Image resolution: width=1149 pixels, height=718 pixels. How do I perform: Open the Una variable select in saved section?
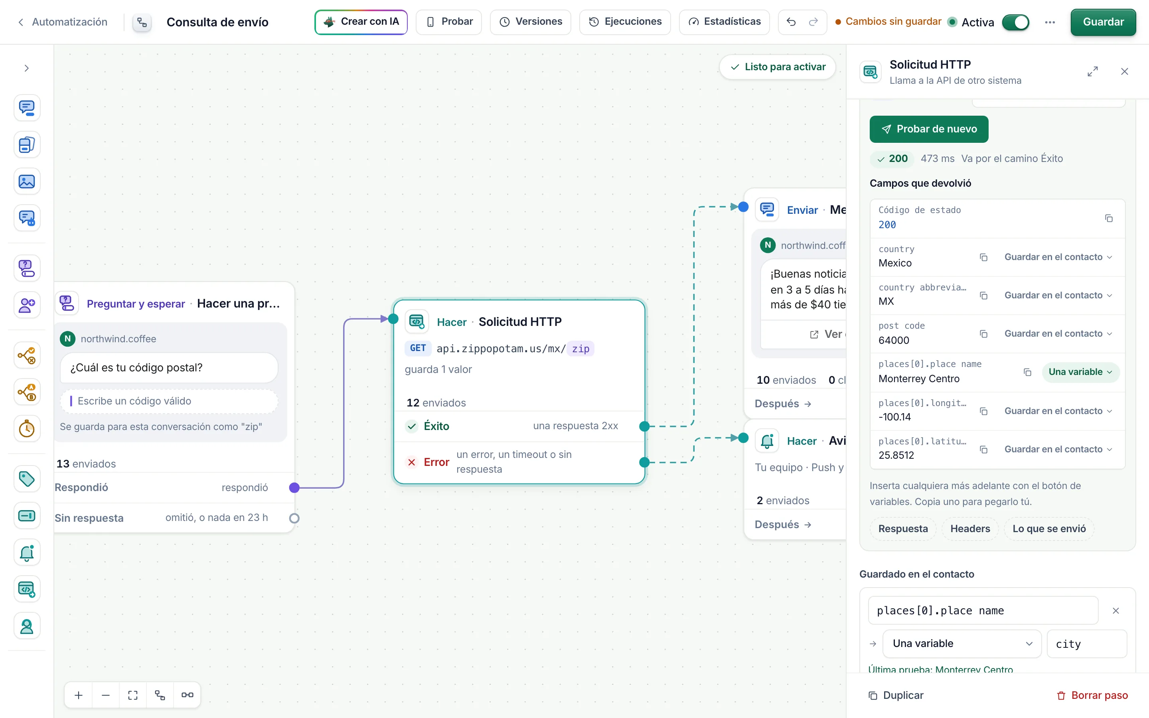click(961, 643)
